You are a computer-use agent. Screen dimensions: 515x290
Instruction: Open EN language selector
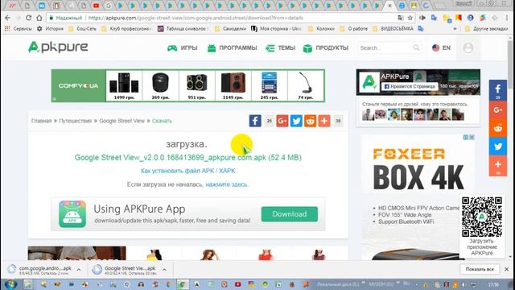[441, 48]
